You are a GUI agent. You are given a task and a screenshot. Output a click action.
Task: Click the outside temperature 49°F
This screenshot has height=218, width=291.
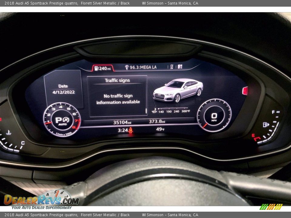[x=160, y=129]
